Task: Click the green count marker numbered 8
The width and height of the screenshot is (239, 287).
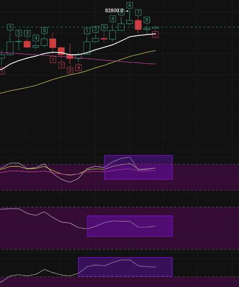Action: click(x=147, y=20)
